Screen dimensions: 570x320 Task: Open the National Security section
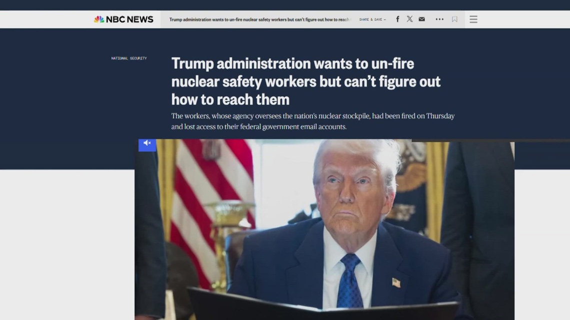[129, 58]
